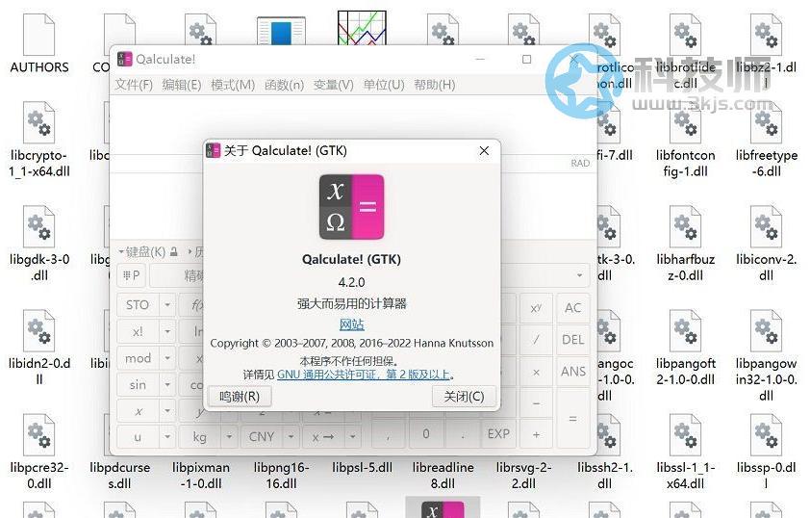Click the mod keypad key
Image resolution: width=810 pixels, height=518 pixels.
[x=138, y=358]
